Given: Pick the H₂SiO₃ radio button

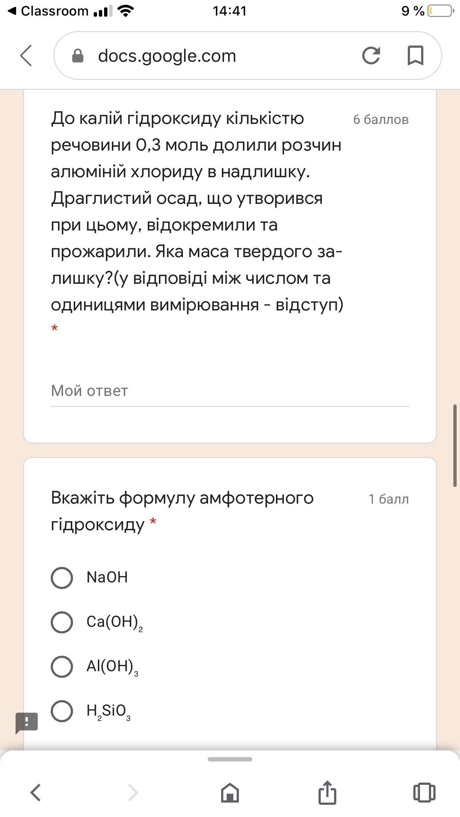Looking at the screenshot, I should (x=62, y=711).
